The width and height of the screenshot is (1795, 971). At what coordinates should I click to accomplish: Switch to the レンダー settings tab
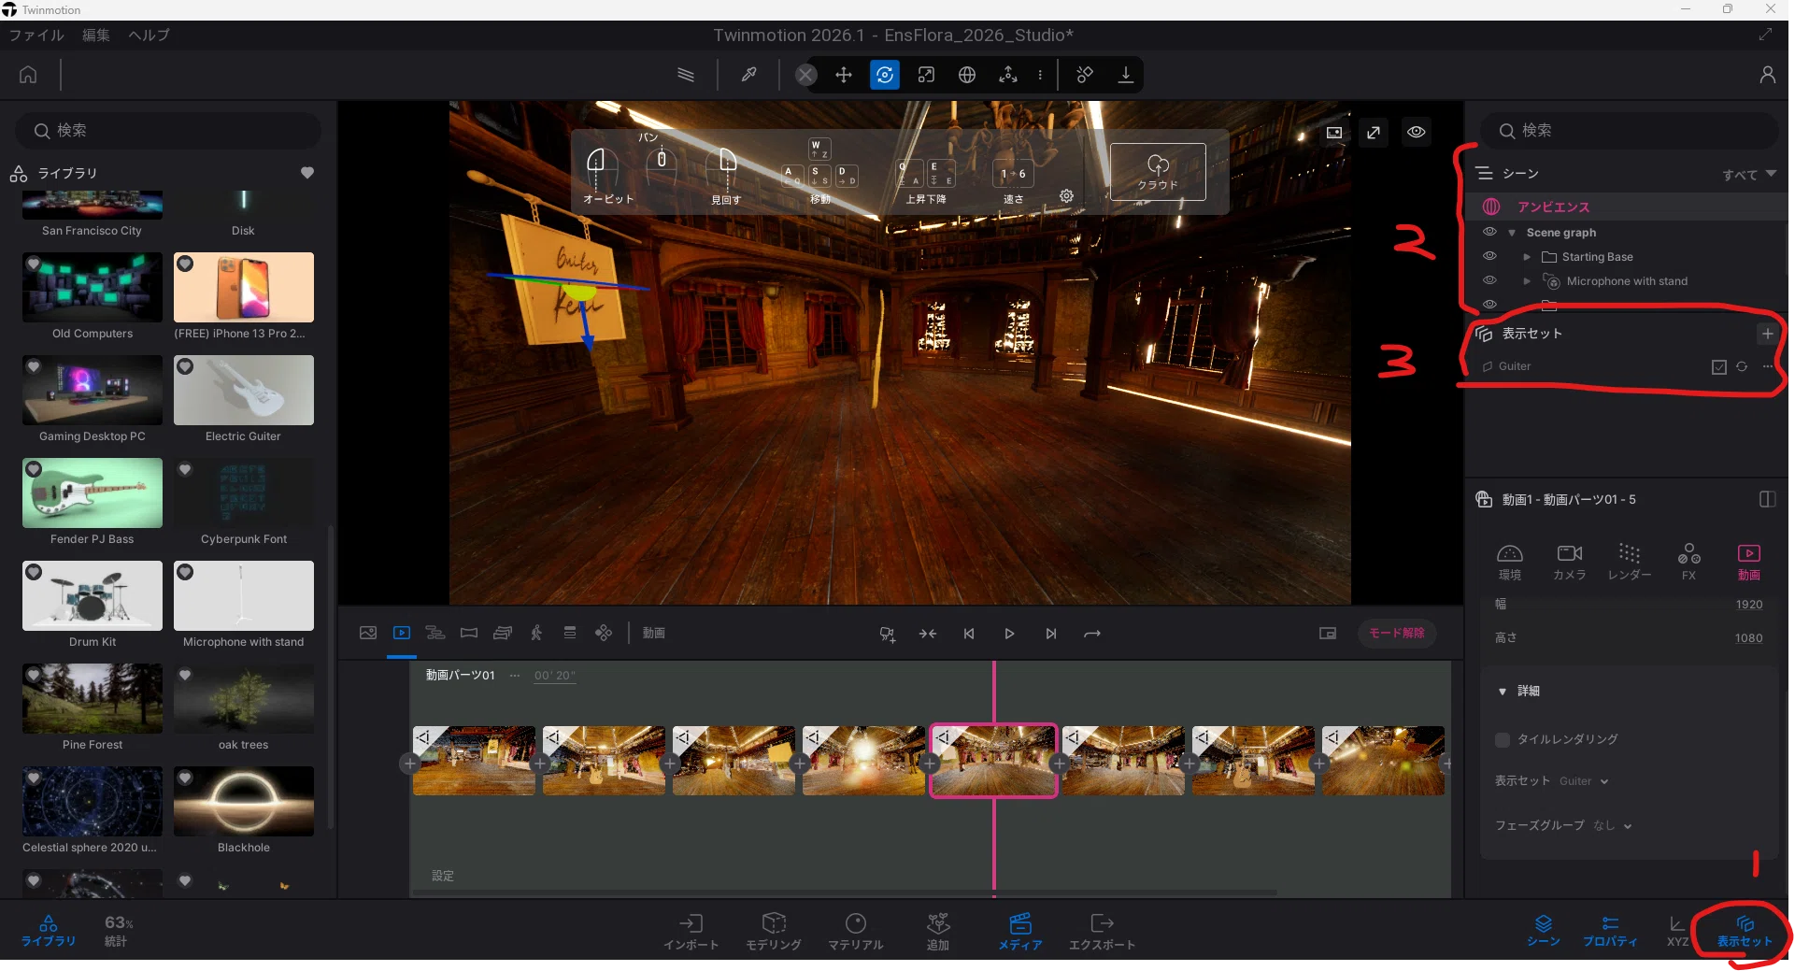1630,562
